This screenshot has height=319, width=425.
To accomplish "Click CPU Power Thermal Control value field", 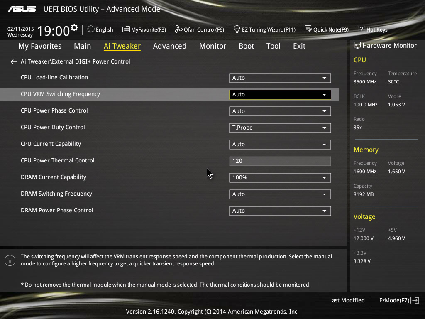I will [x=280, y=161].
